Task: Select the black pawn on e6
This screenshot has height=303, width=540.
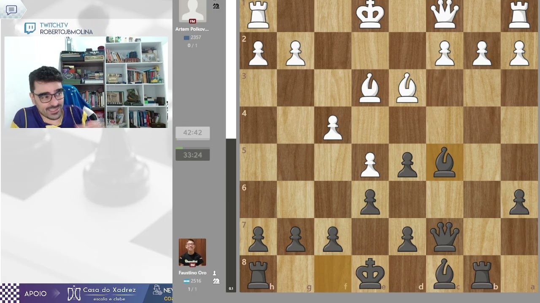Action: click(370, 201)
